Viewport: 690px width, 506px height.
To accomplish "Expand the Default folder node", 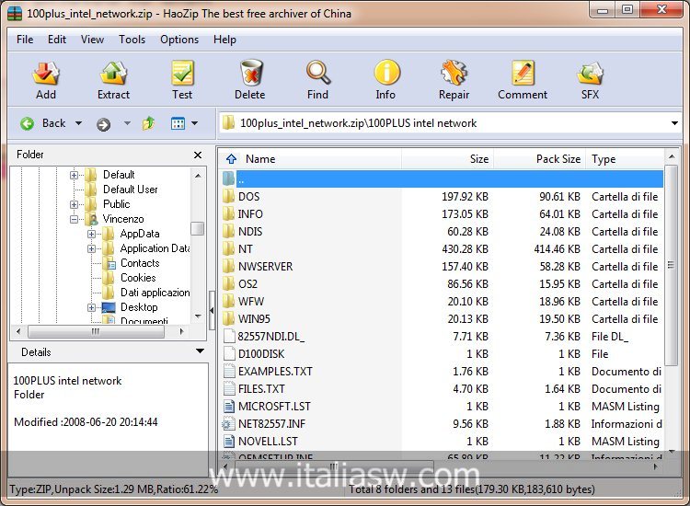I will coord(74,175).
